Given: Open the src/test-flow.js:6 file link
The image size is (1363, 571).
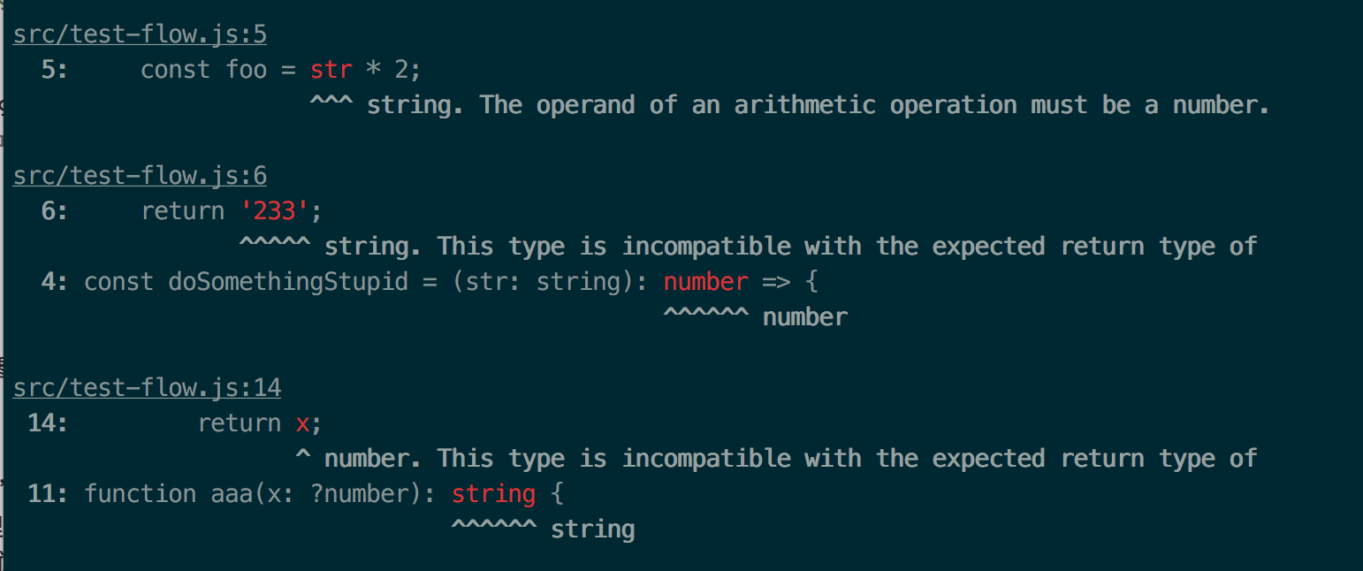Looking at the screenshot, I should (140, 176).
